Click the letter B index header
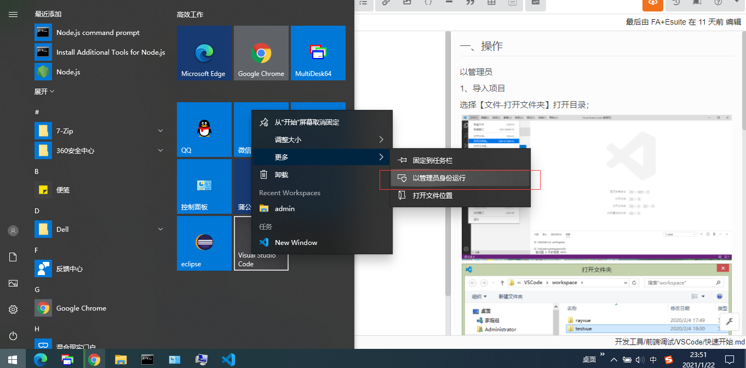Screen dimensions: 746x368 coord(37,172)
